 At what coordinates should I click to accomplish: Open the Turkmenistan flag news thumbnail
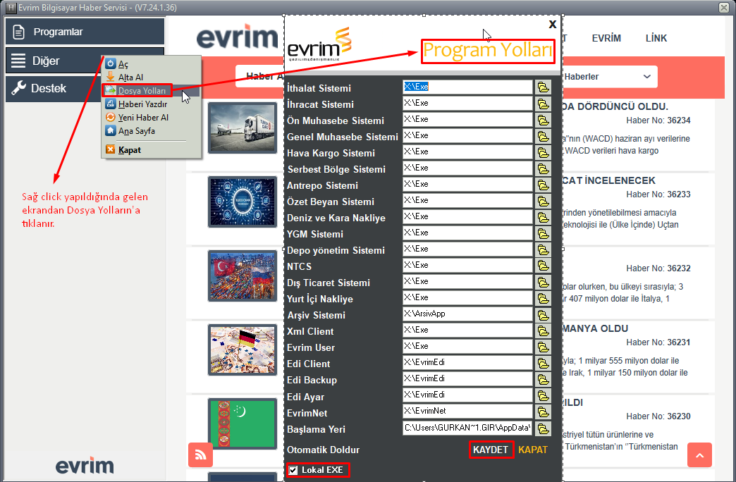243,424
